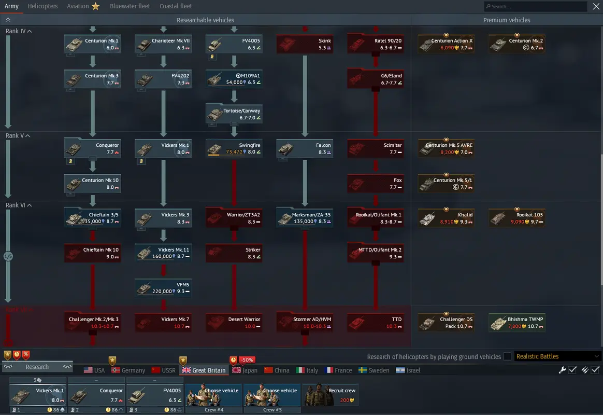Click the vehicle search input field

[536, 7]
